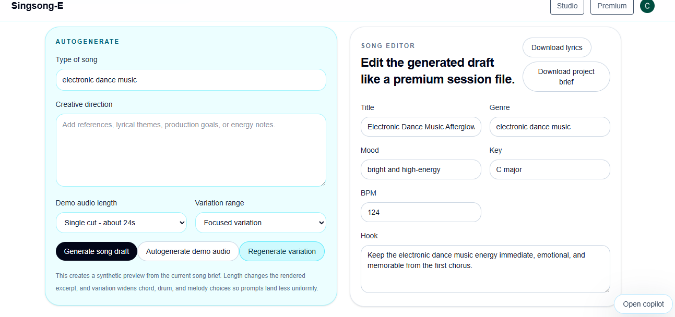Click the Singsong-E logo
Screen dimensions: 675x317
(38, 6)
